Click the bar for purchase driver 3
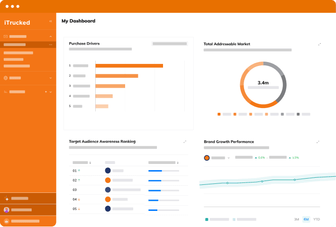The width and height of the screenshot is (336, 227). point(110,86)
